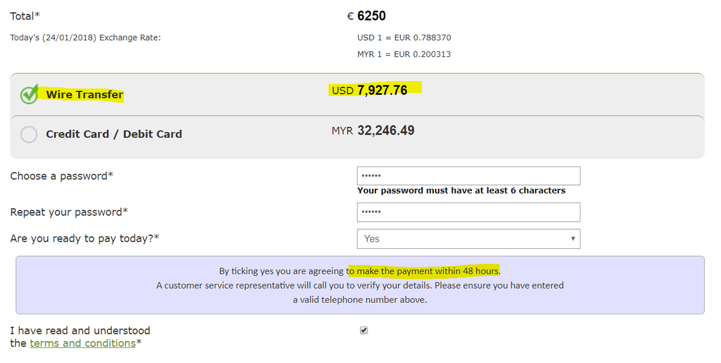Click the € 6250 total amount

[367, 16]
